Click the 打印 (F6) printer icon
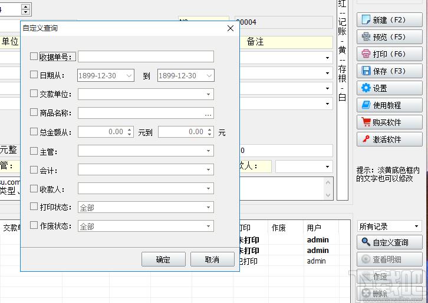 point(366,54)
